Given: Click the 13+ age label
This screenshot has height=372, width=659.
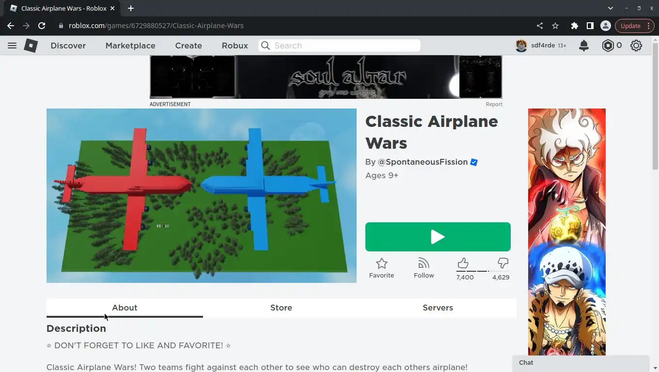Looking at the screenshot, I should tap(562, 46).
